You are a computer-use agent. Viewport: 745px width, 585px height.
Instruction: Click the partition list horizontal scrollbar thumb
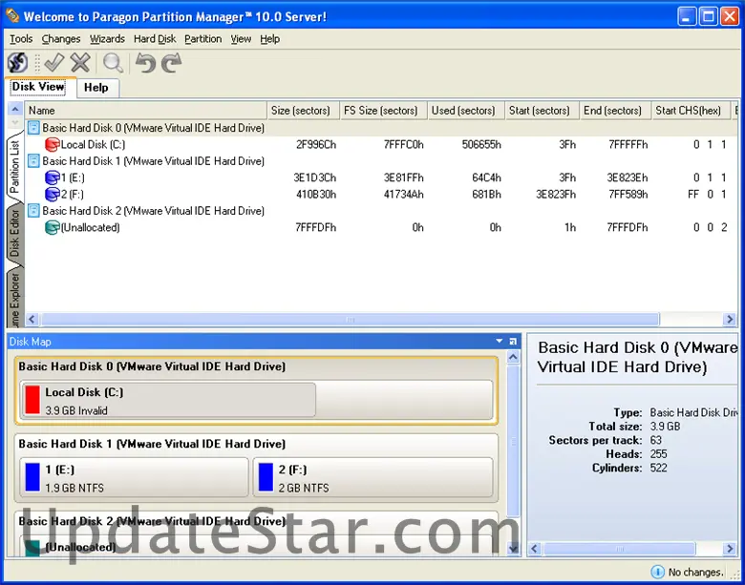click(x=351, y=320)
